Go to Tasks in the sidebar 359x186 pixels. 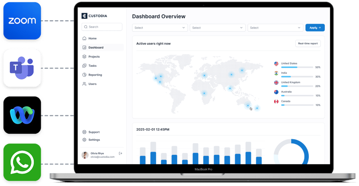tap(102, 66)
